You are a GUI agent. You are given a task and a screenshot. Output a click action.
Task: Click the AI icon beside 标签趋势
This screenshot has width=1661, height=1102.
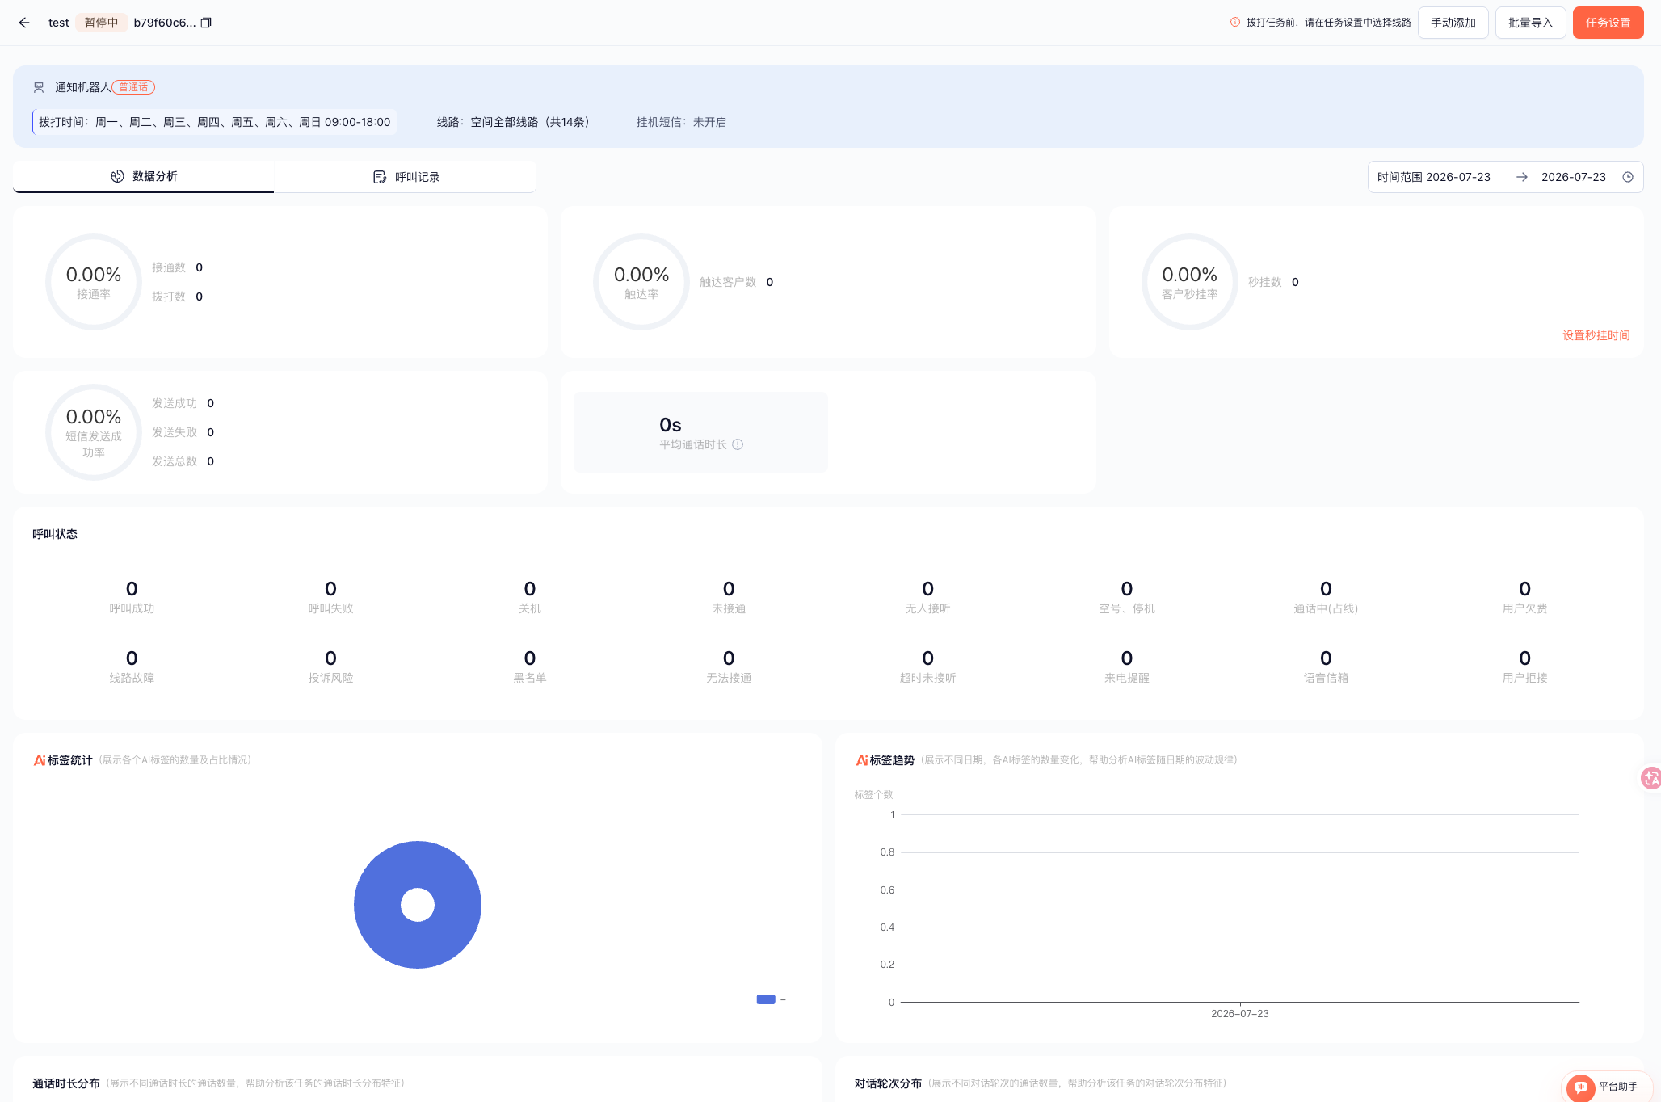click(862, 760)
